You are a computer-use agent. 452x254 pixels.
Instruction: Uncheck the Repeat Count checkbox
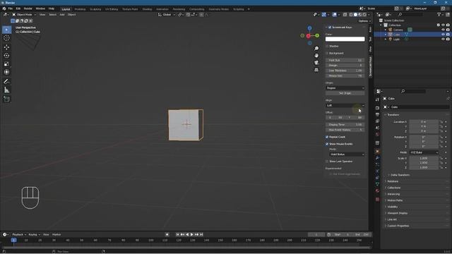(327, 137)
